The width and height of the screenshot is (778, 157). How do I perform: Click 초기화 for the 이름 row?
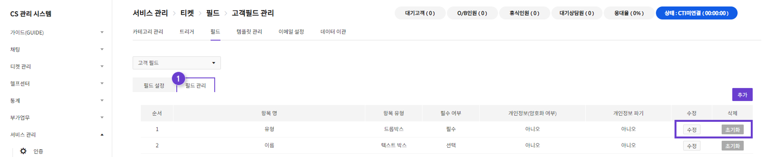tap(732, 146)
